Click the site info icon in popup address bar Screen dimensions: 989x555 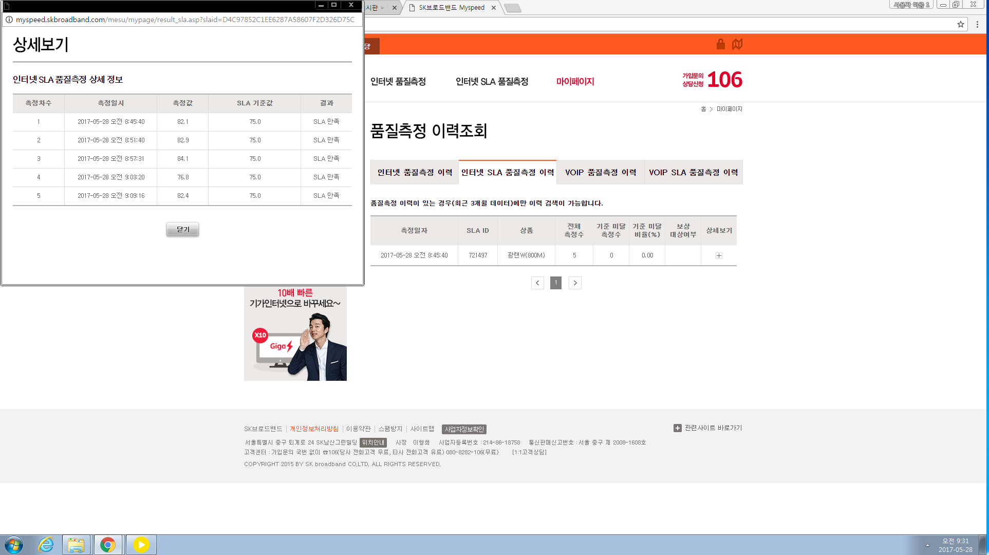[x=9, y=20]
